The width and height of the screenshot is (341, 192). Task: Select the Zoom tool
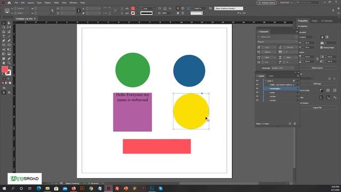tap(9, 63)
